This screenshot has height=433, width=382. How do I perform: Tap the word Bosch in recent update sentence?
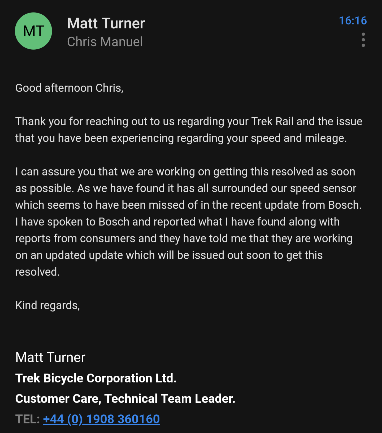point(345,205)
